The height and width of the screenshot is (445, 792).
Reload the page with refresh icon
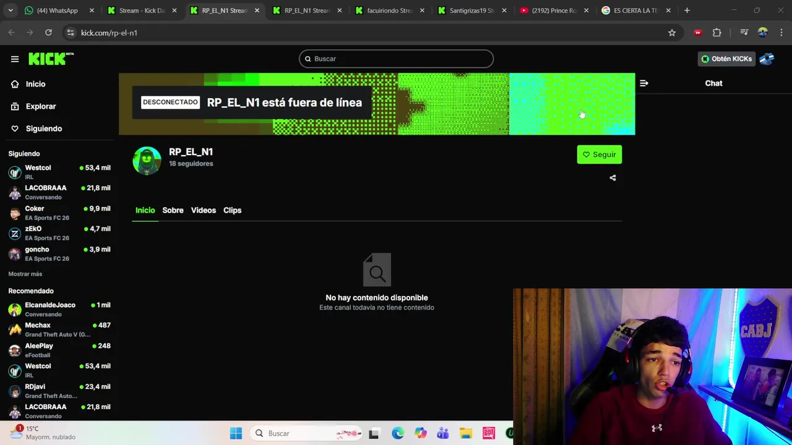pyautogui.click(x=48, y=33)
